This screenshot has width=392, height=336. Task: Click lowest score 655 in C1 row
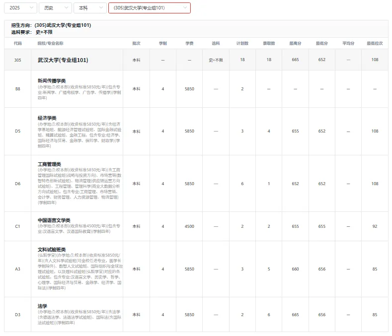322,226
